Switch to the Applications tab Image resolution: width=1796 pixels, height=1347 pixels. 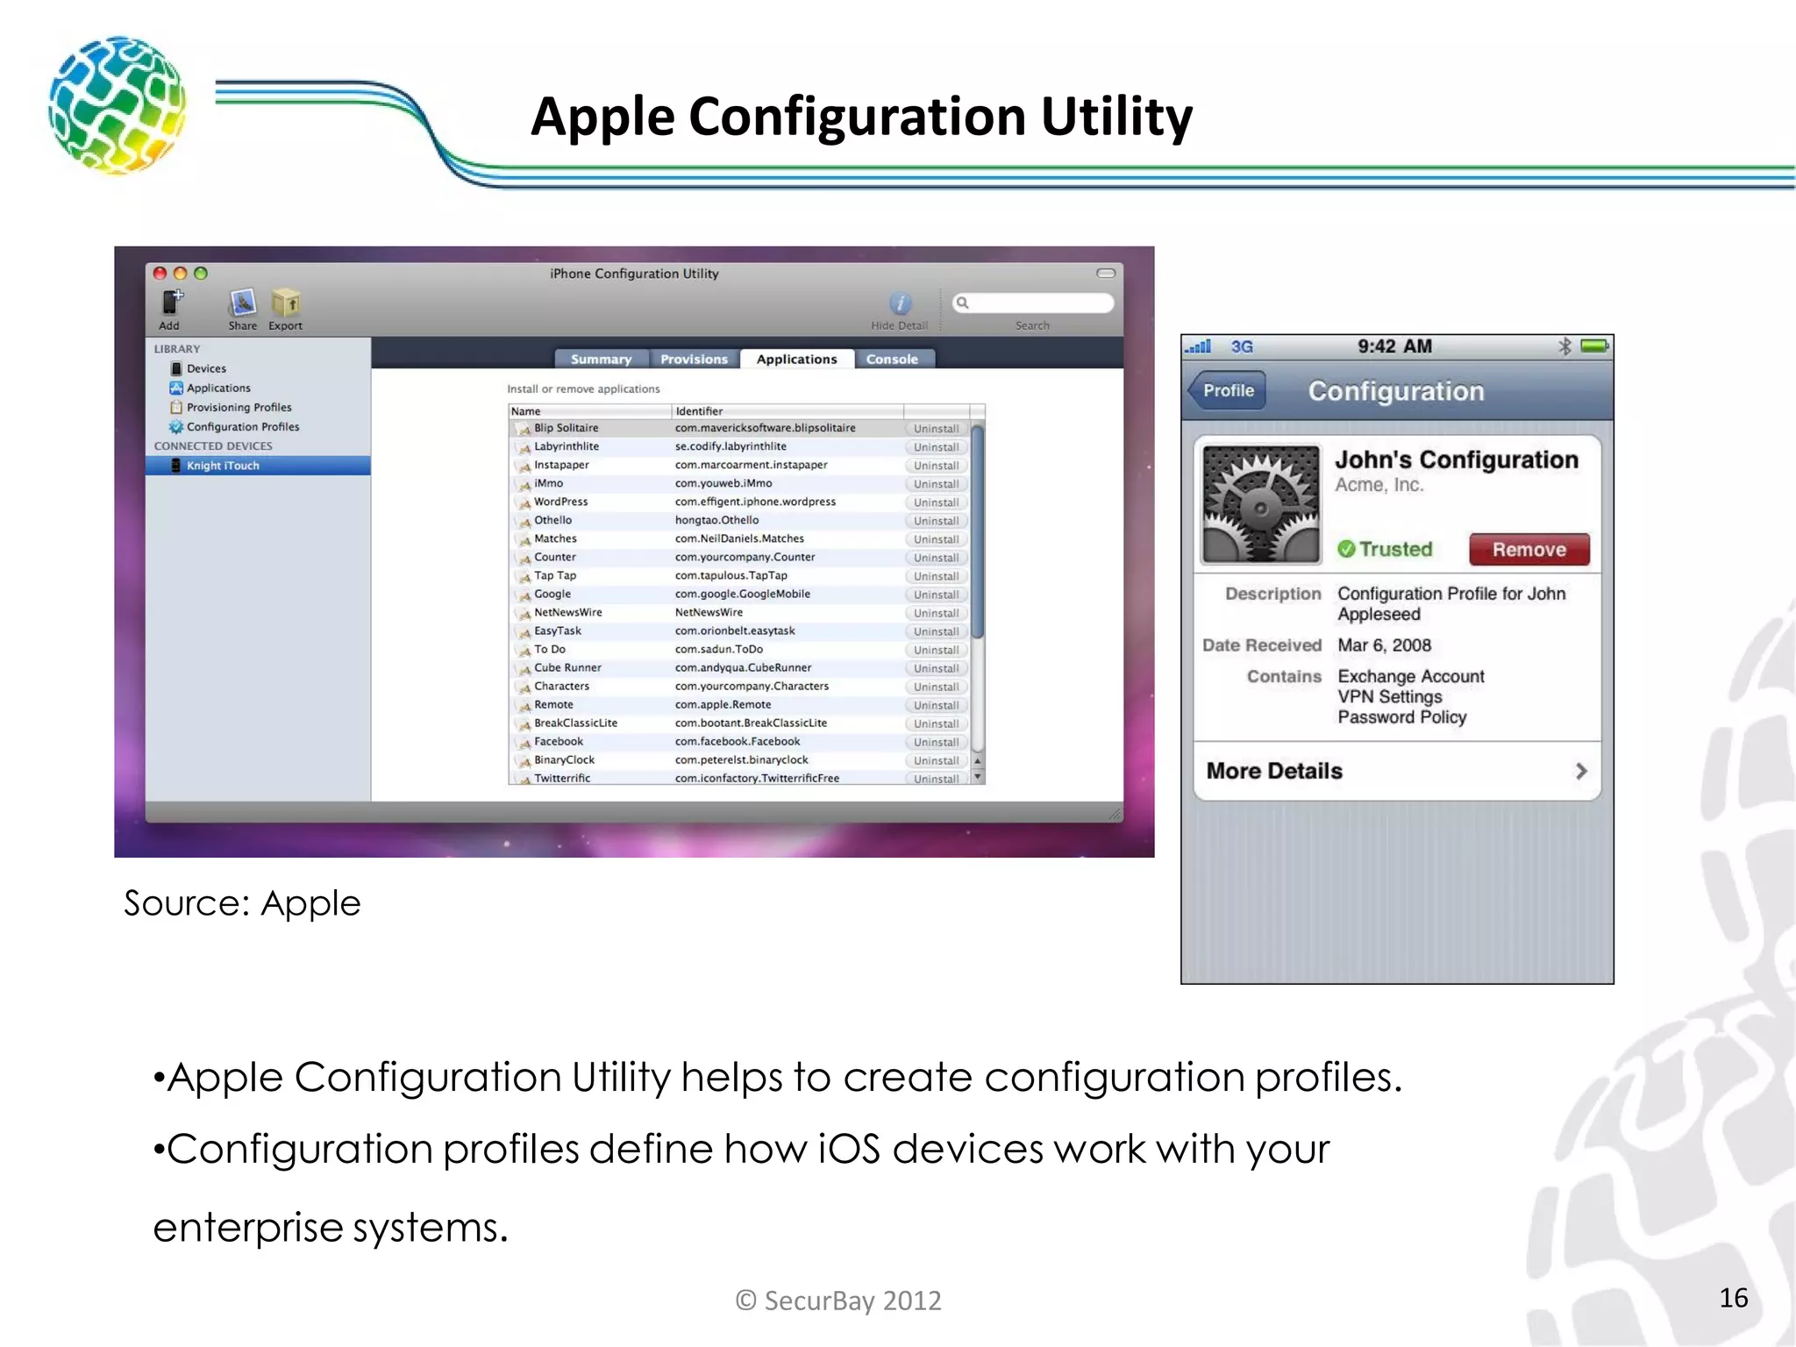[x=797, y=359]
